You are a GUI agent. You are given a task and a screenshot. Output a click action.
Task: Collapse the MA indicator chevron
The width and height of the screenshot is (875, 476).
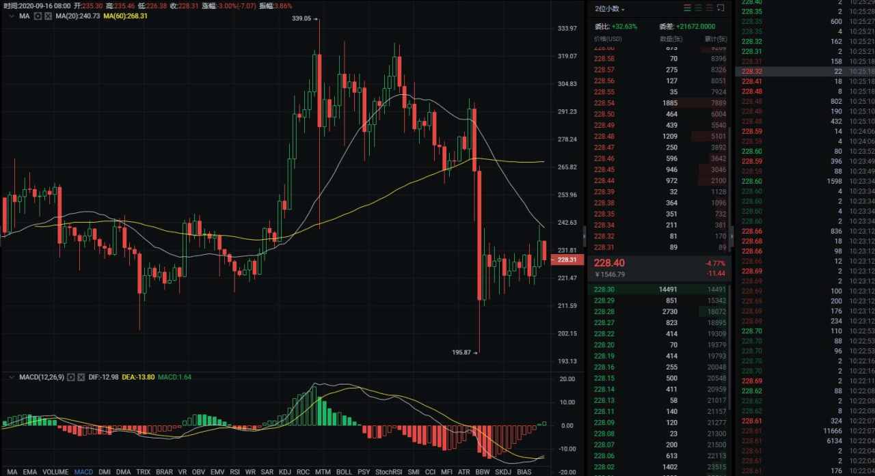(x=12, y=16)
